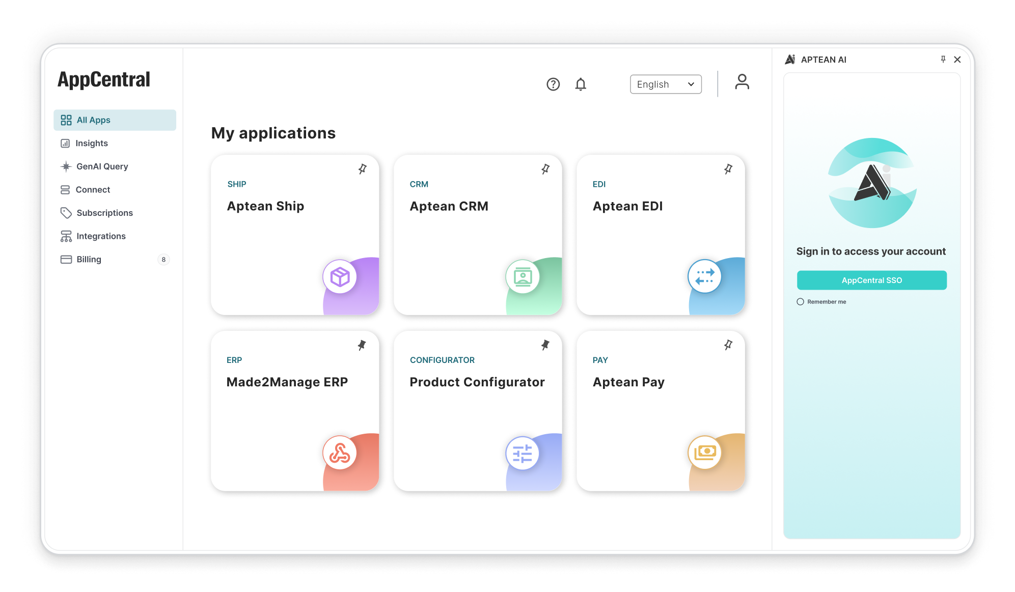Click the notification bell icon
The height and width of the screenshot is (592, 1015).
[x=581, y=84]
